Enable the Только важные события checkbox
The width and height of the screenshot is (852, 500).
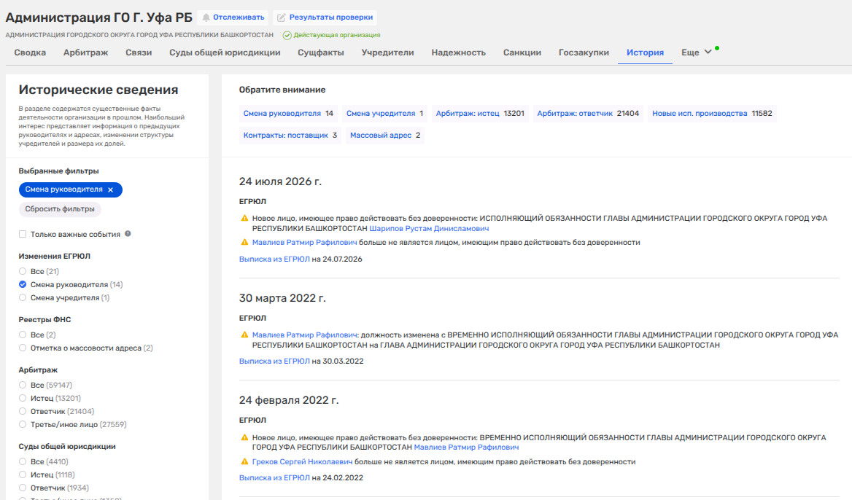point(23,234)
